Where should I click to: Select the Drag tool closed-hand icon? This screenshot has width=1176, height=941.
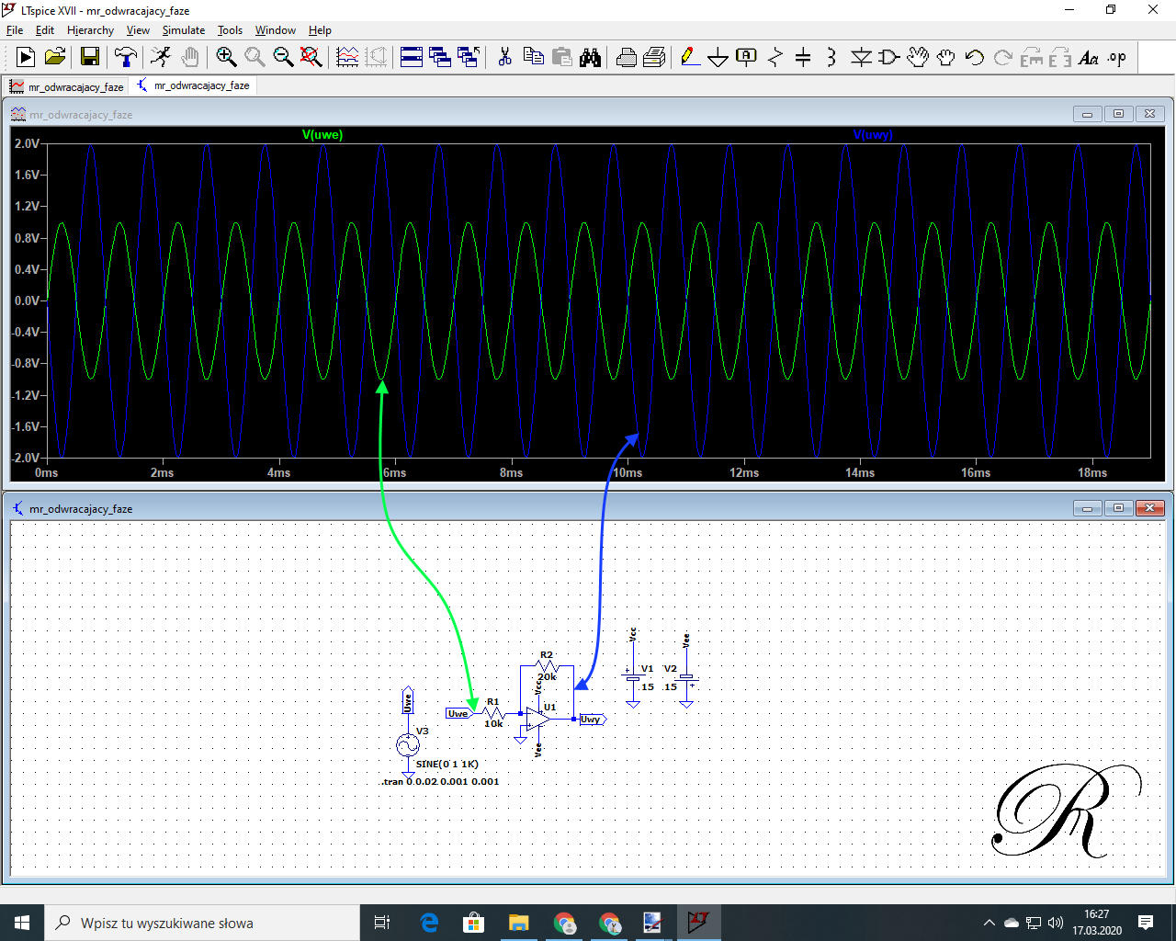pos(946,57)
